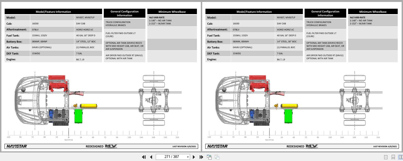Click '40 GAL 16" DEEP D' on right page
The image size is (403, 161).
coord(286,35)
